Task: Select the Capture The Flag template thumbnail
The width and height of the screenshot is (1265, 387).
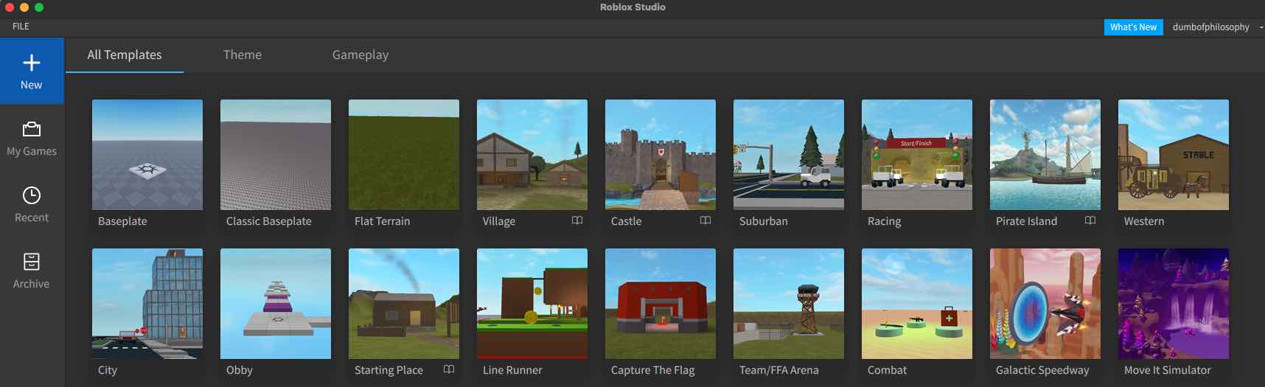Action: click(661, 304)
